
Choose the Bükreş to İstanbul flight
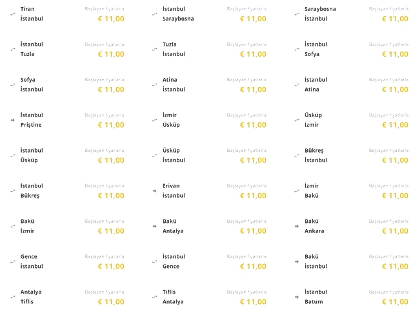pos(351,155)
